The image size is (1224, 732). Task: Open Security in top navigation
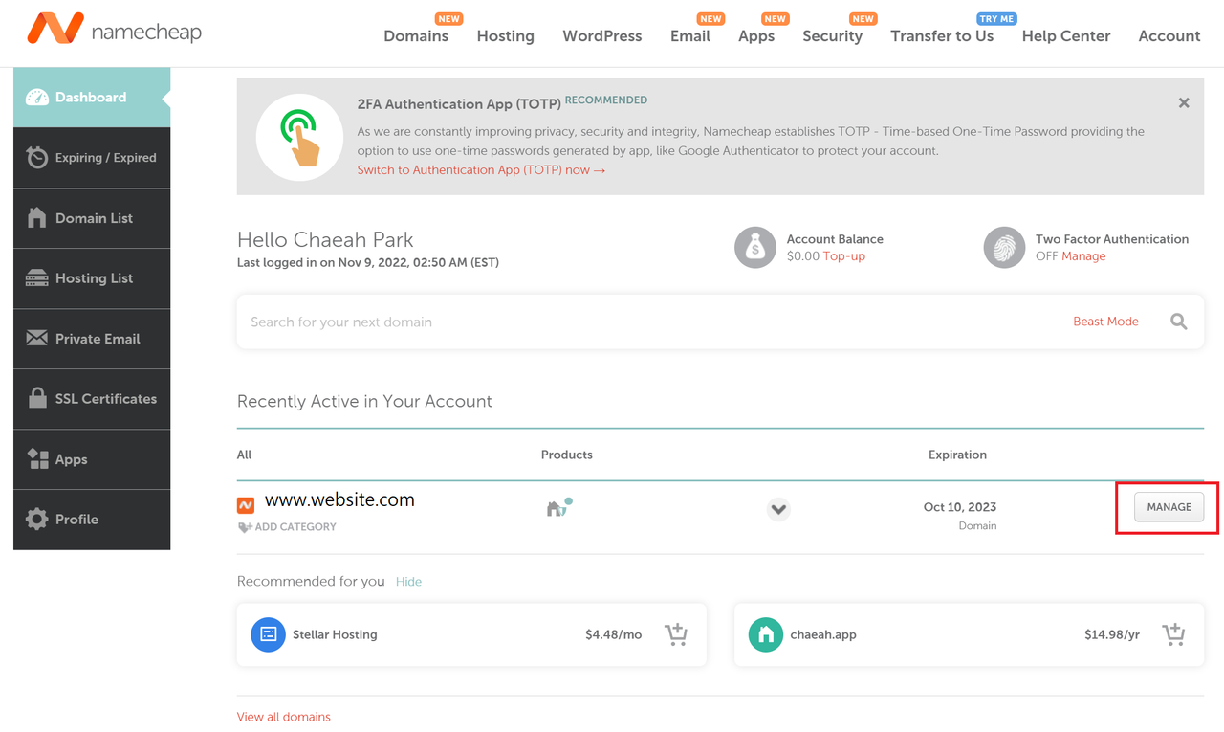833,35
